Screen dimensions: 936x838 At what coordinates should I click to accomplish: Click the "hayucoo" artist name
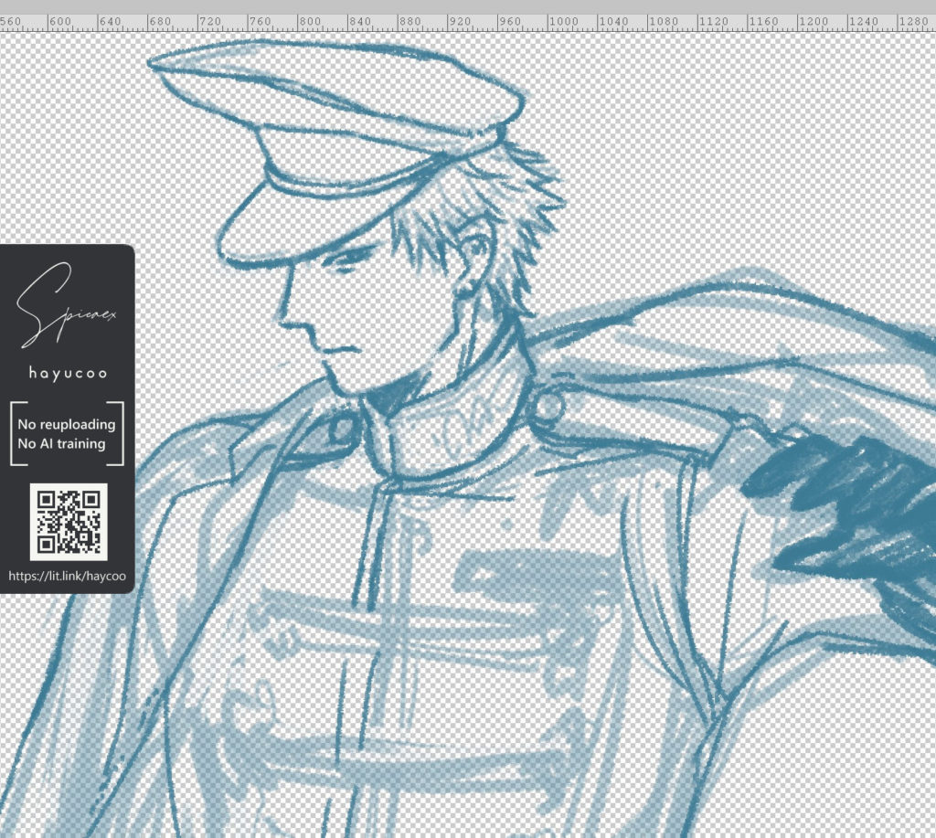click(67, 373)
